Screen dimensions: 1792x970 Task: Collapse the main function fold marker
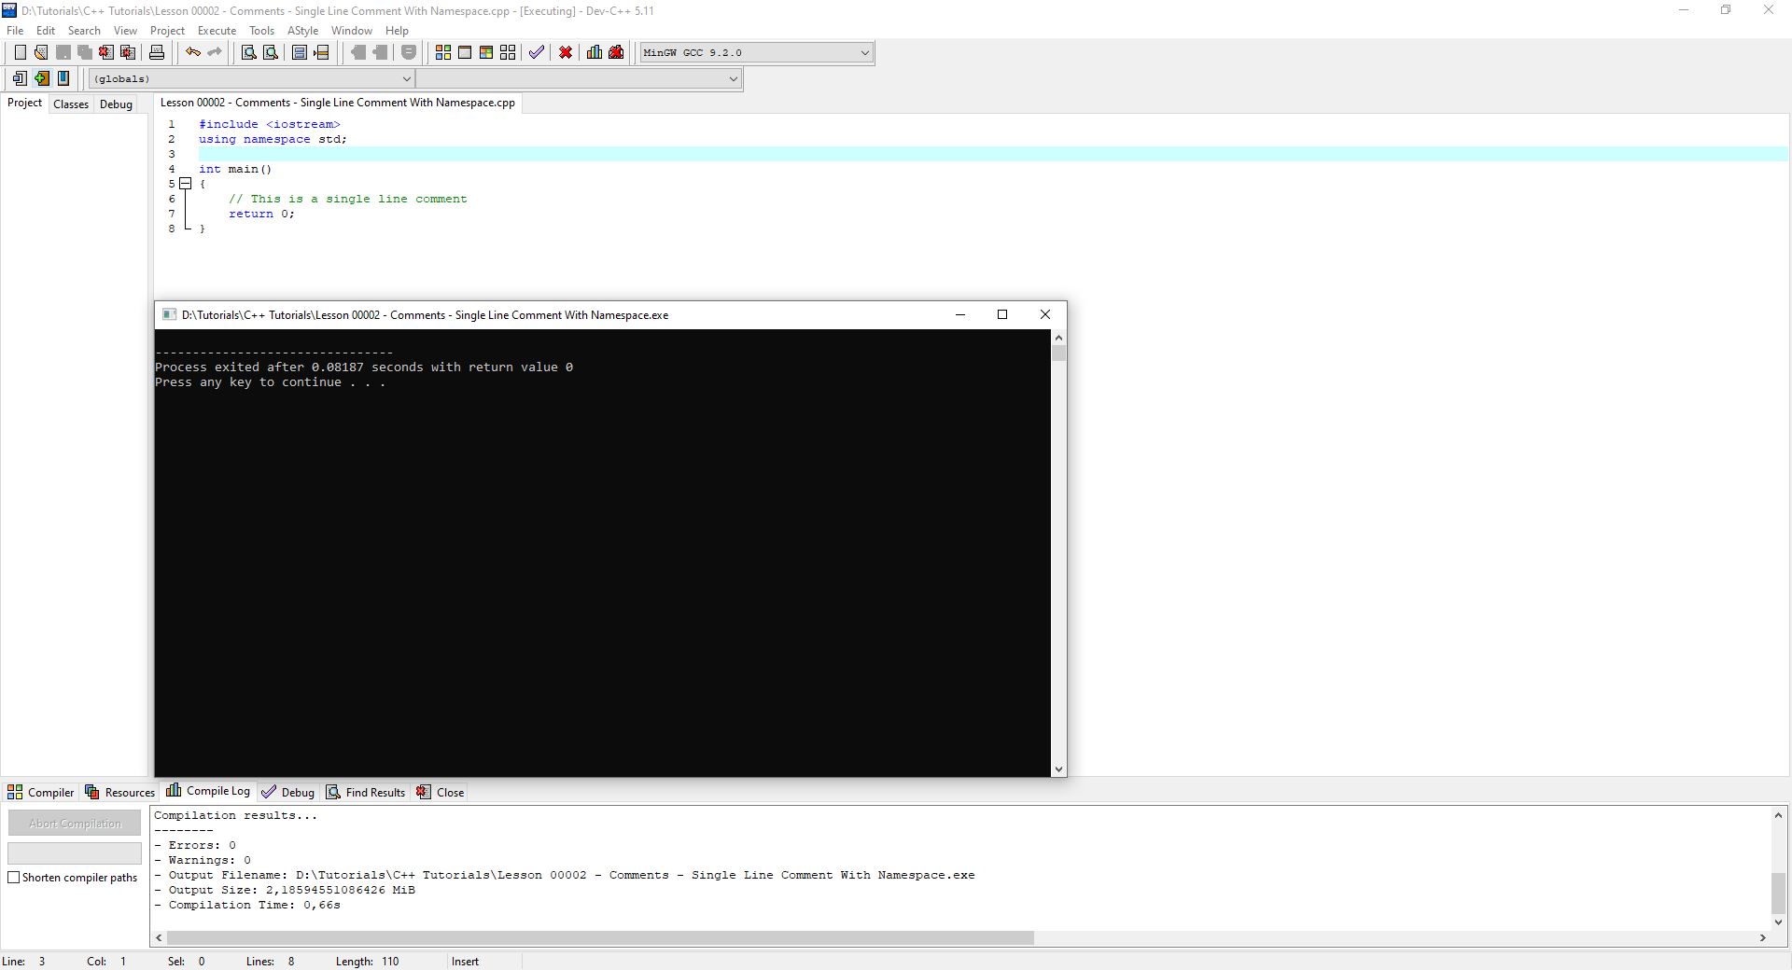coord(186,184)
